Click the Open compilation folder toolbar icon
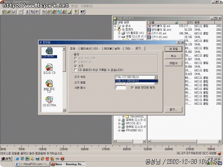This screenshot has width=223, height=167. [8, 12]
